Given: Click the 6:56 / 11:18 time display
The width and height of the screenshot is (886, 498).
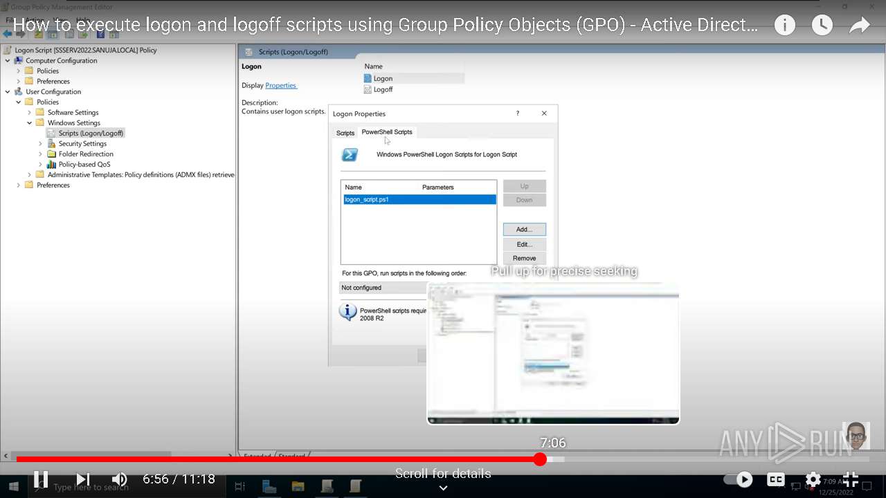Looking at the screenshot, I should (x=179, y=479).
